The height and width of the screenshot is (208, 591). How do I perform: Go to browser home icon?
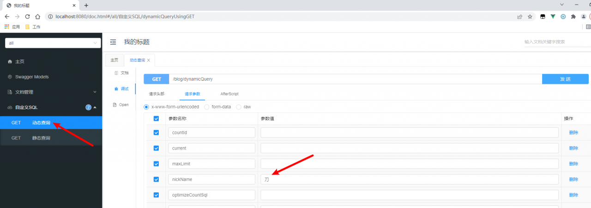click(37, 16)
